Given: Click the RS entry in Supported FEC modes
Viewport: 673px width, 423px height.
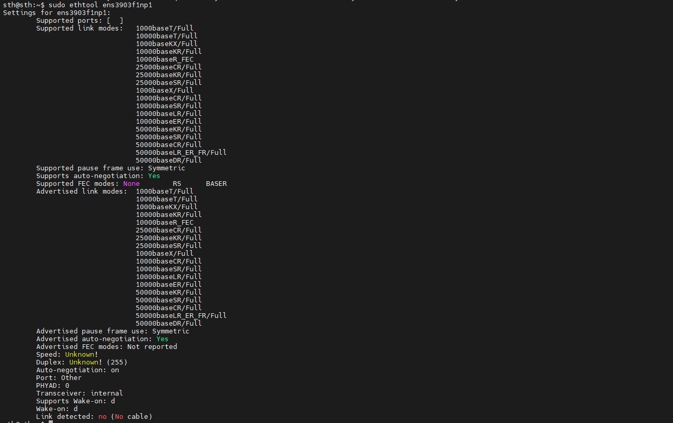Looking at the screenshot, I should click(177, 183).
